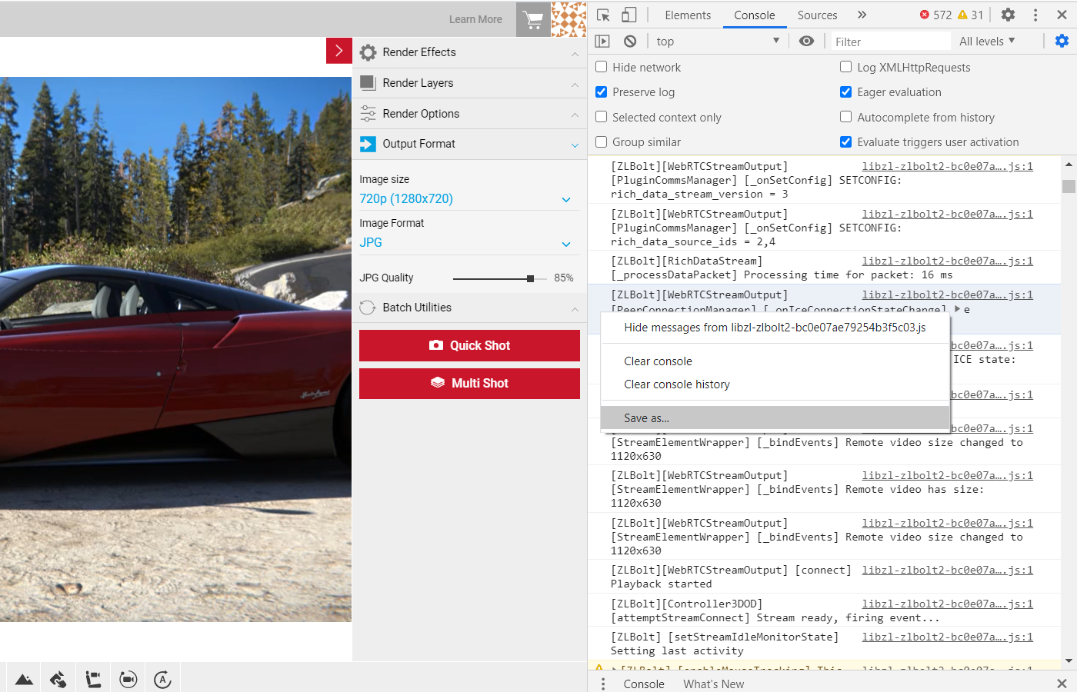Collapse side panel with red arrow button
Screen dimensions: 1077x692
coord(339,51)
